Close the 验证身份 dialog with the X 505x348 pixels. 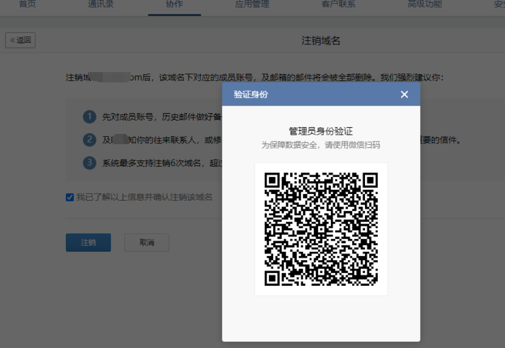coord(404,94)
